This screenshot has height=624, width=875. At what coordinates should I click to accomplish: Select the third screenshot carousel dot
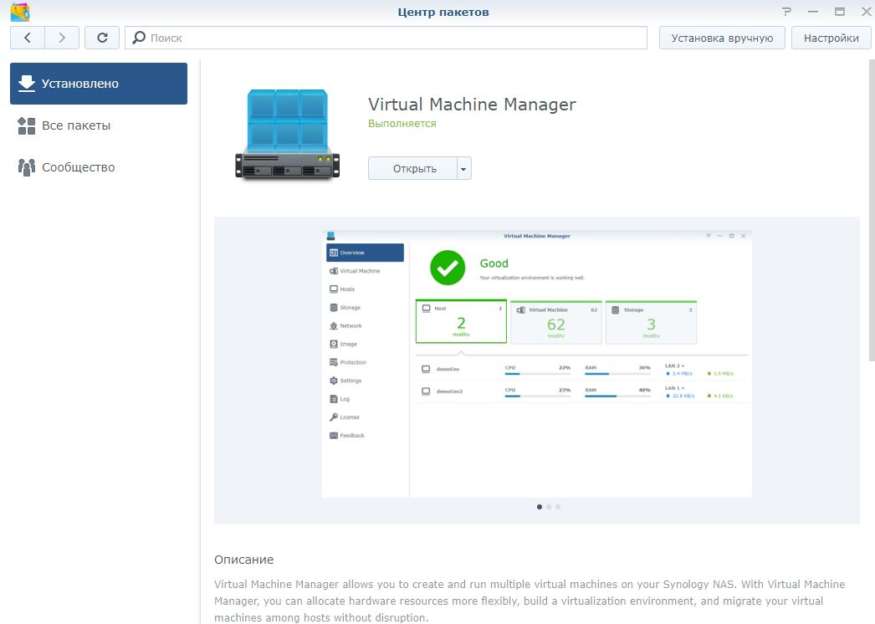click(x=558, y=507)
